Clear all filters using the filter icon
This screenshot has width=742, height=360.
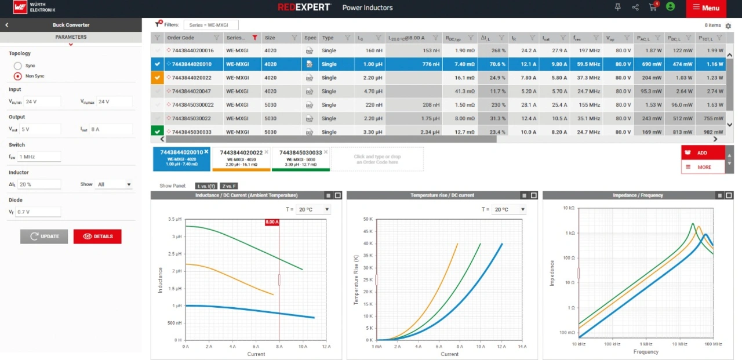(x=158, y=24)
